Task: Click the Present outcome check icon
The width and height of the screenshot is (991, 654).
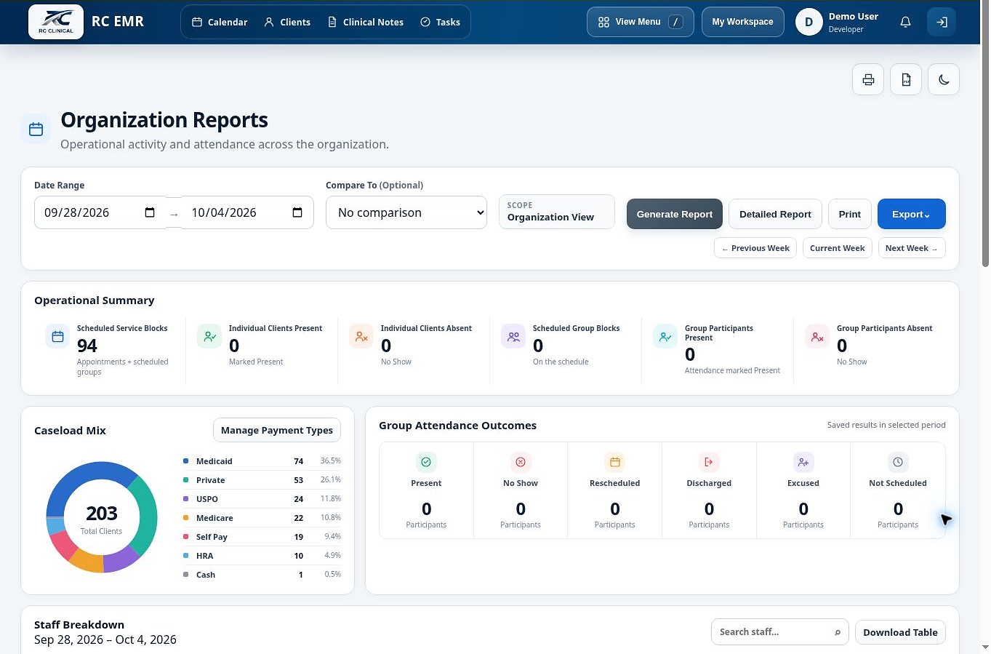Action: coord(426,462)
